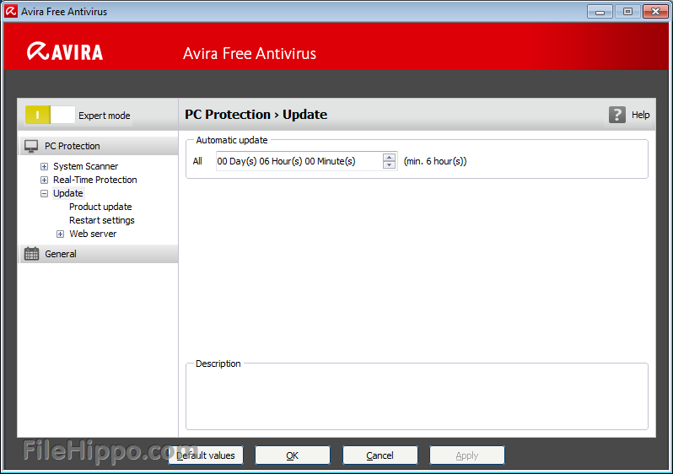This screenshot has width=673, height=474.
Task: Expand the Web server tree node
Action: point(61,234)
